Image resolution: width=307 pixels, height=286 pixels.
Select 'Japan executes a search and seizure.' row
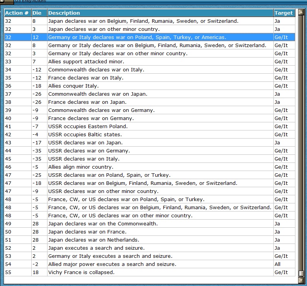click(149, 248)
